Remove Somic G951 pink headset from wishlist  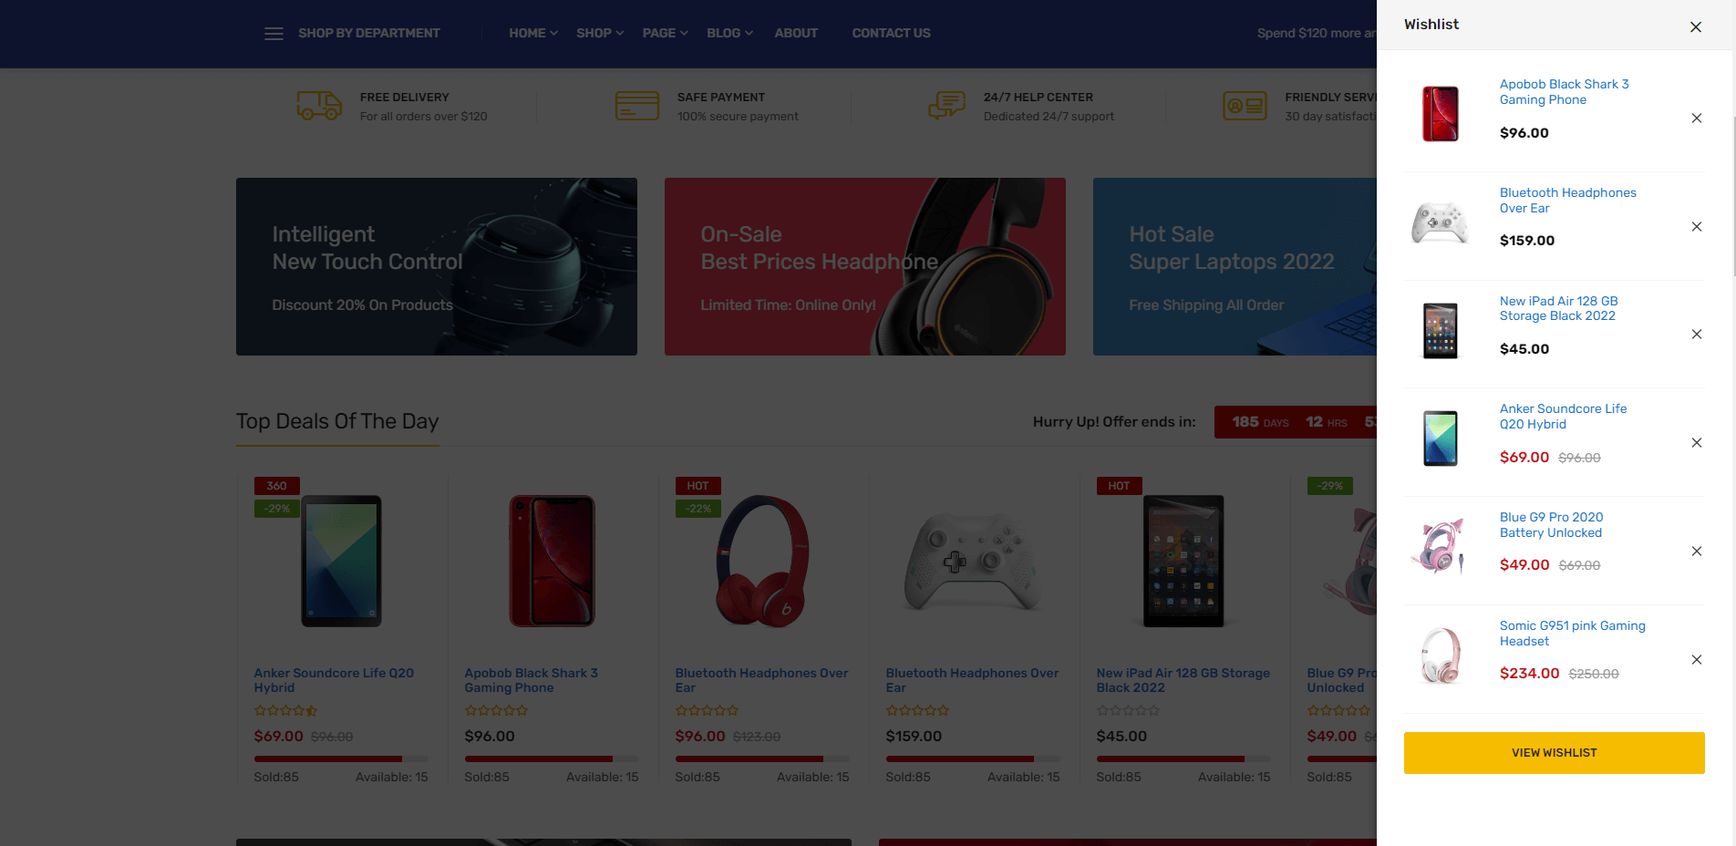[1696, 659]
